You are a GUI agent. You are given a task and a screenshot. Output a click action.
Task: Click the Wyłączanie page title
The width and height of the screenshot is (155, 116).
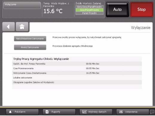[x=141, y=28]
